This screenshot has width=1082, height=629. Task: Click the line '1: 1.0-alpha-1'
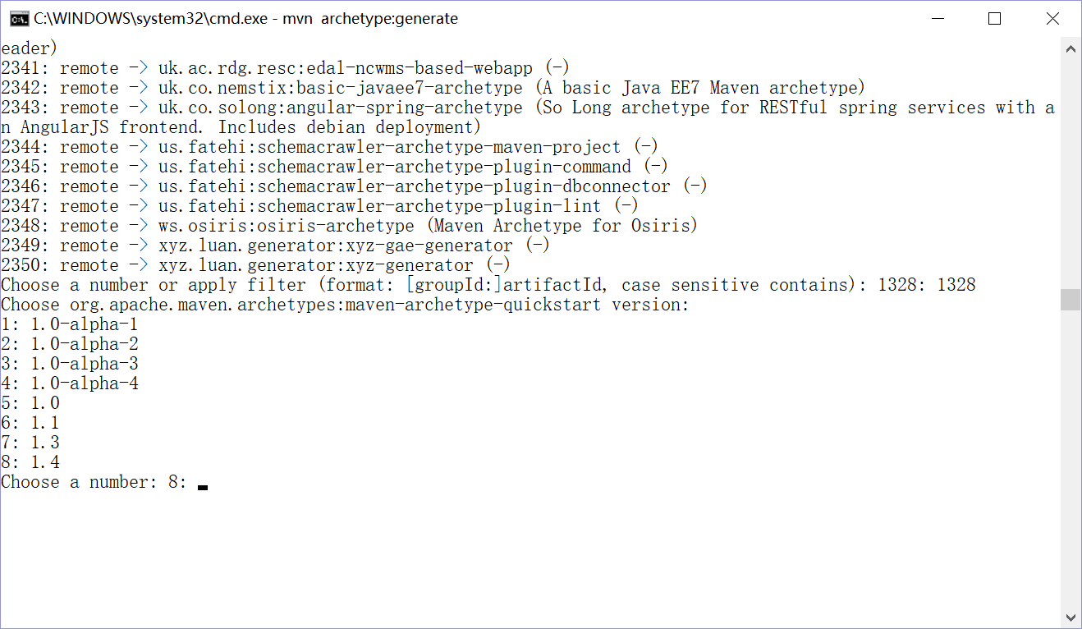point(70,324)
